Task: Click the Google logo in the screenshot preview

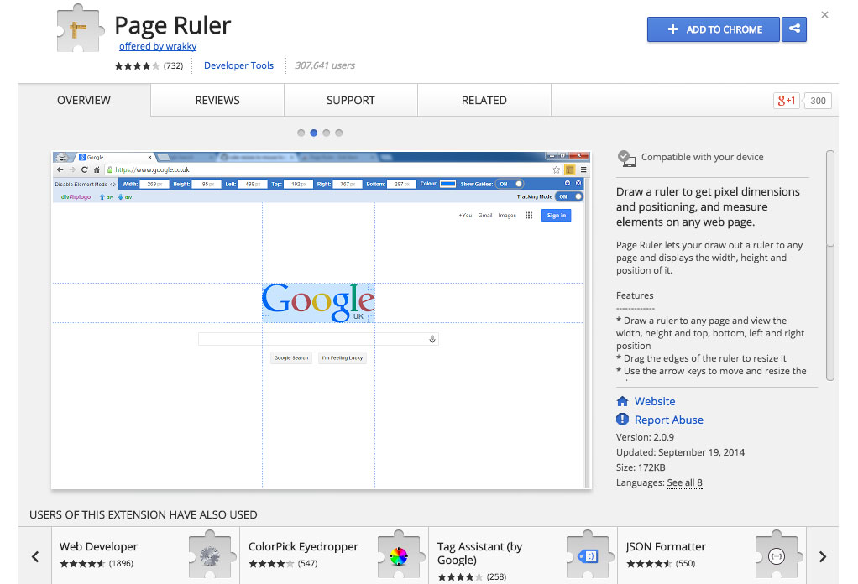Action: 318,302
